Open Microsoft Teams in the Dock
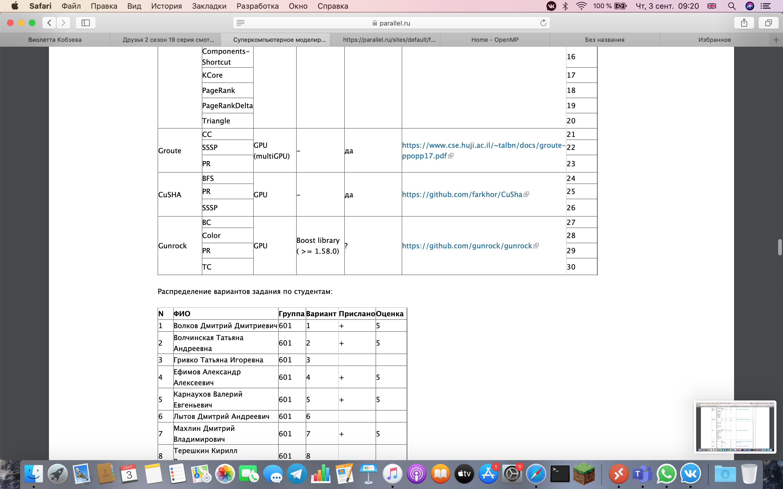The width and height of the screenshot is (783, 489). point(643,474)
